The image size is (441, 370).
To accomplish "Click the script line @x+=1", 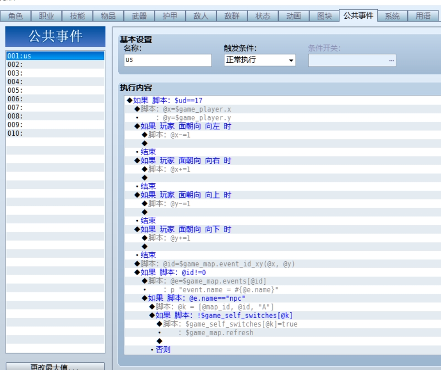I will point(283,169).
